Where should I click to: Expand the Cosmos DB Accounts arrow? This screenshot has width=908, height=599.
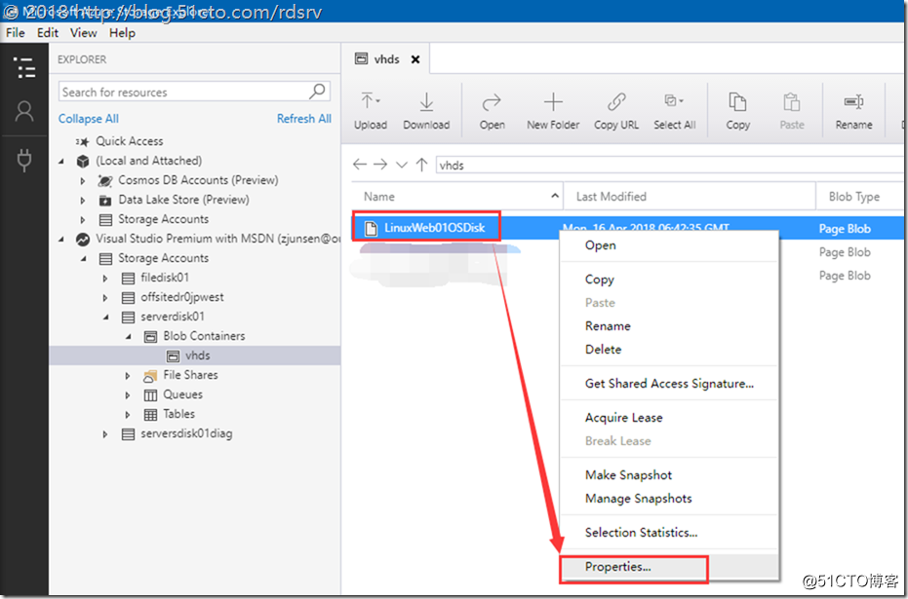pos(84,181)
